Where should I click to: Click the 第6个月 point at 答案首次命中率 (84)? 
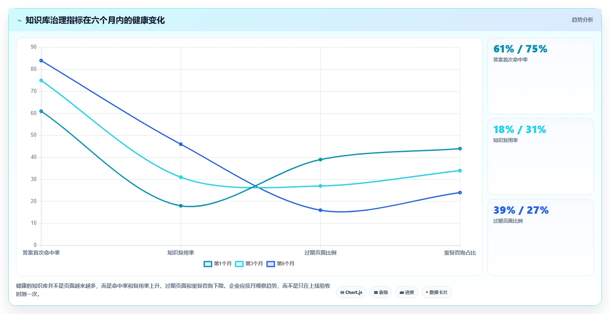[x=41, y=61]
